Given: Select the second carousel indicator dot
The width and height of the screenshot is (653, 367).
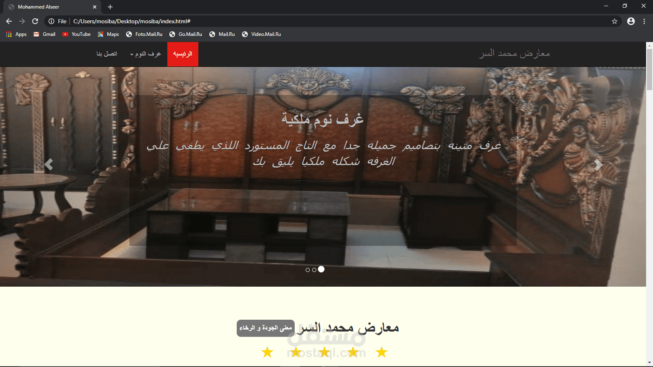Looking at the screenshot, I should [x=314, y=270].
